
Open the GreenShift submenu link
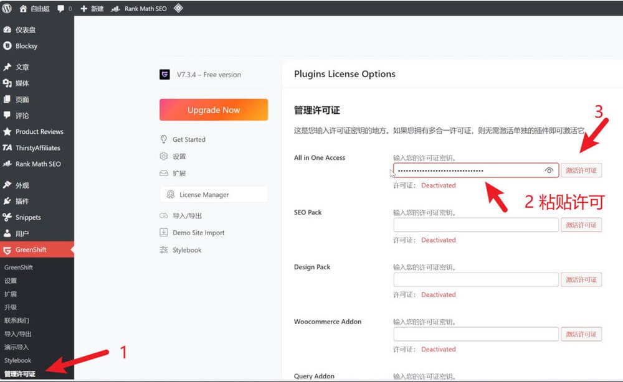click(19, 268)
